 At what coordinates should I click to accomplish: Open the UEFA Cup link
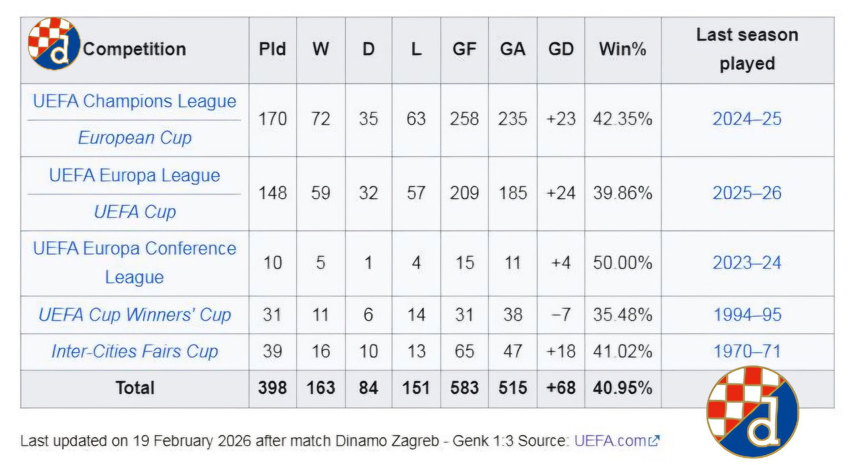[134, 212]
